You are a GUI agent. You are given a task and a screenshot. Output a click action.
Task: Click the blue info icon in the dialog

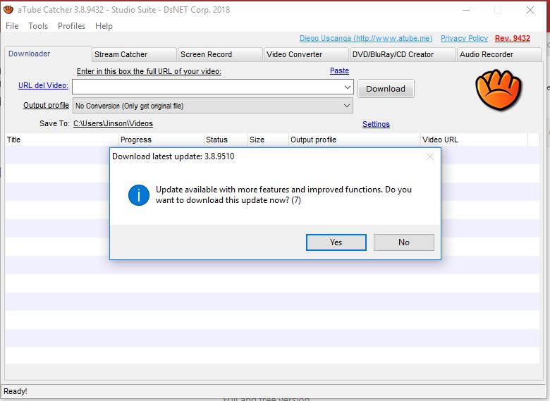click(138, 195)
